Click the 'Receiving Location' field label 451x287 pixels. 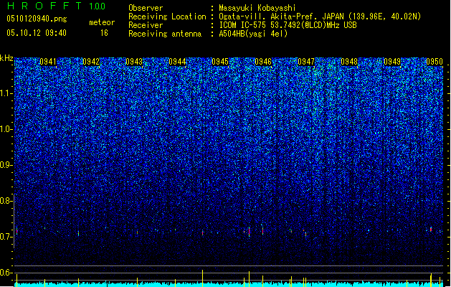167,17
